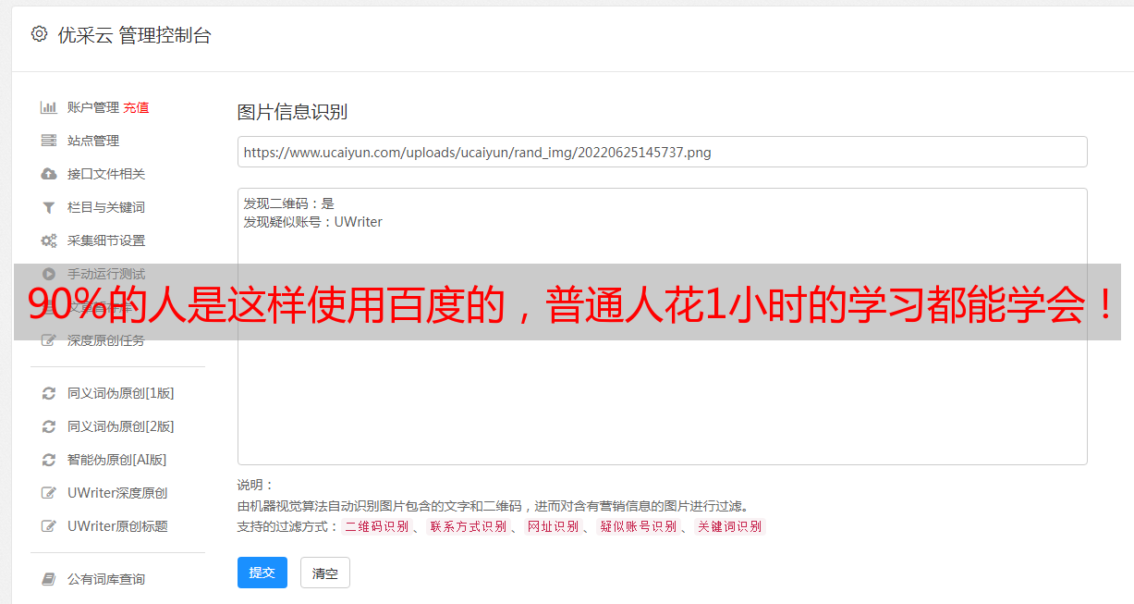Click the 图片信息识别 heading

pyautogui.click(x=292, y=112)
